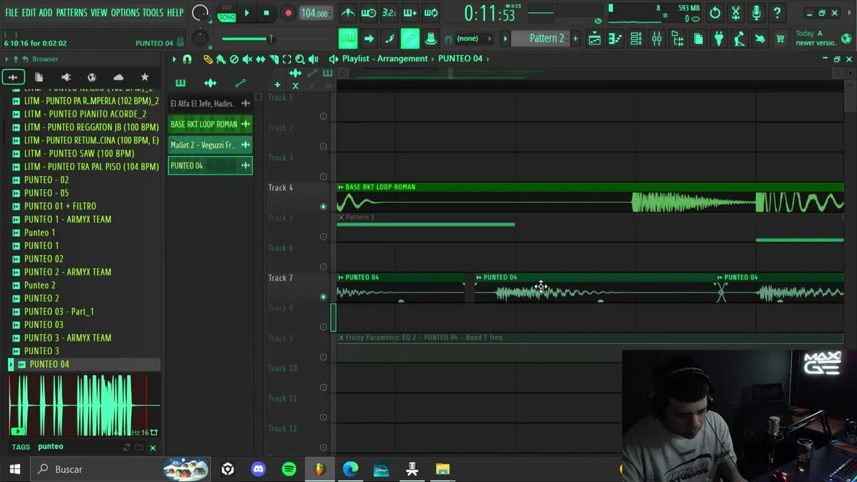Open the TOOLS menu
The width and height of the screenshot is (857, 482).
tap(153, 13)
